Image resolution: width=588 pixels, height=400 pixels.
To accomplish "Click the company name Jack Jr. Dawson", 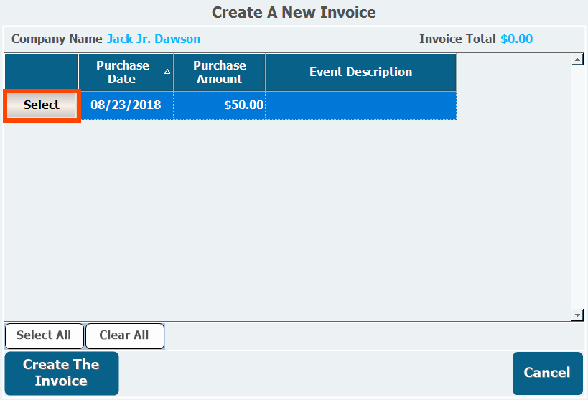I will (x=154, y=39).
